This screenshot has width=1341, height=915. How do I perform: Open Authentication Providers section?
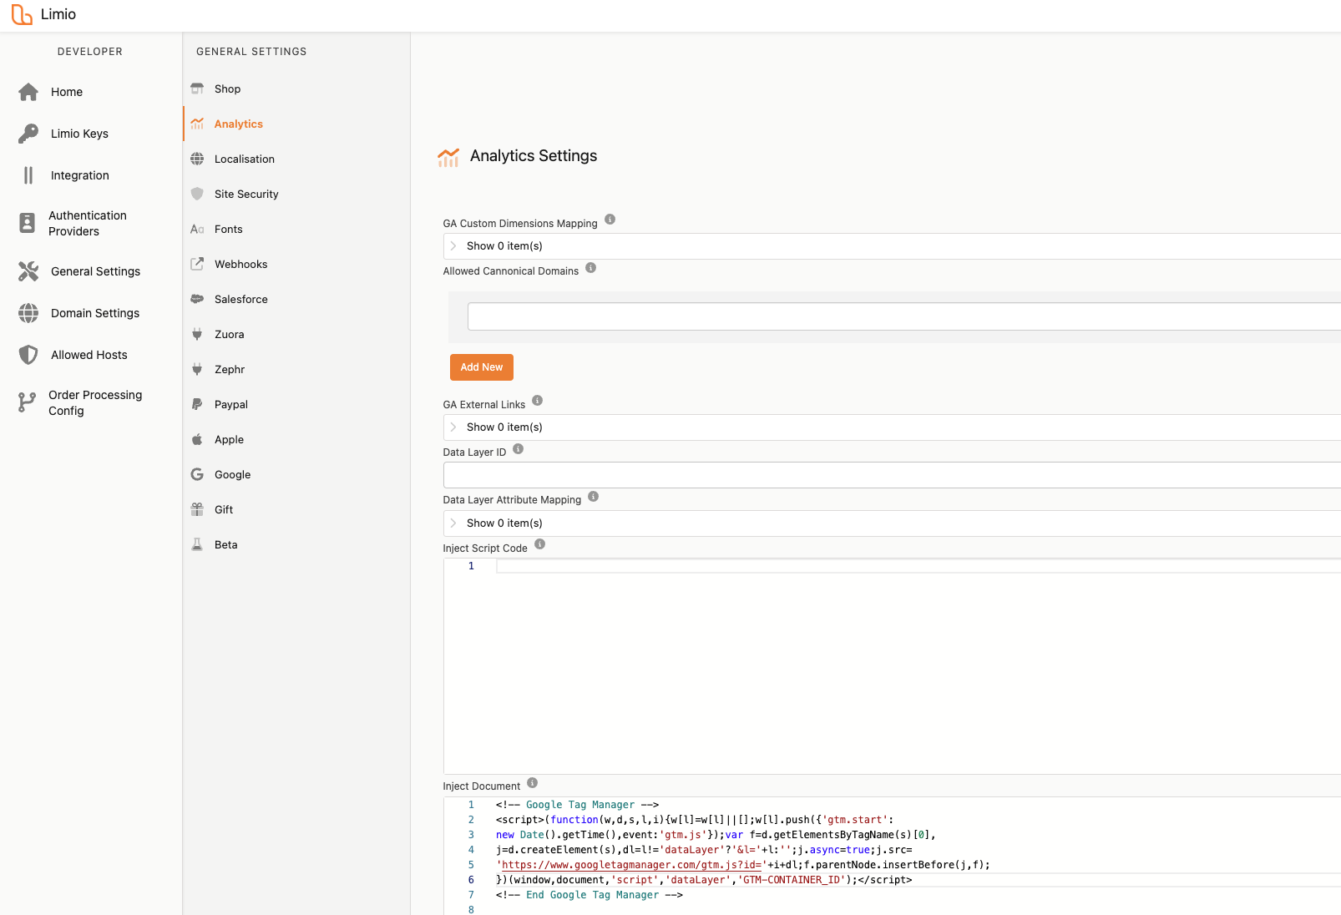[88, 223]
